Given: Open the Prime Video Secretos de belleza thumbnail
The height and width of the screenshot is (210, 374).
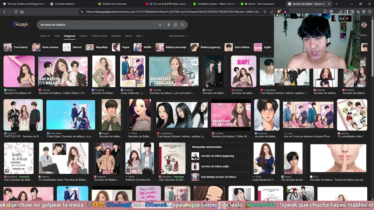Looking at the screenshot, I should (71, 115).
